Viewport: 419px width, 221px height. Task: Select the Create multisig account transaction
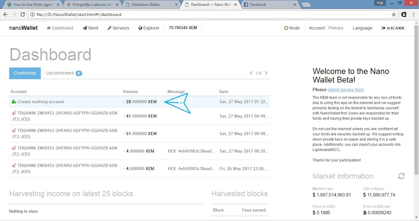pos(139,102)
